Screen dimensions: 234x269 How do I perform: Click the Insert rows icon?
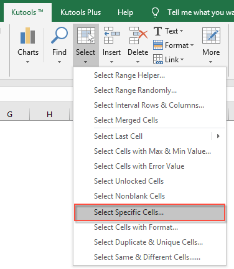coord(111,35)
